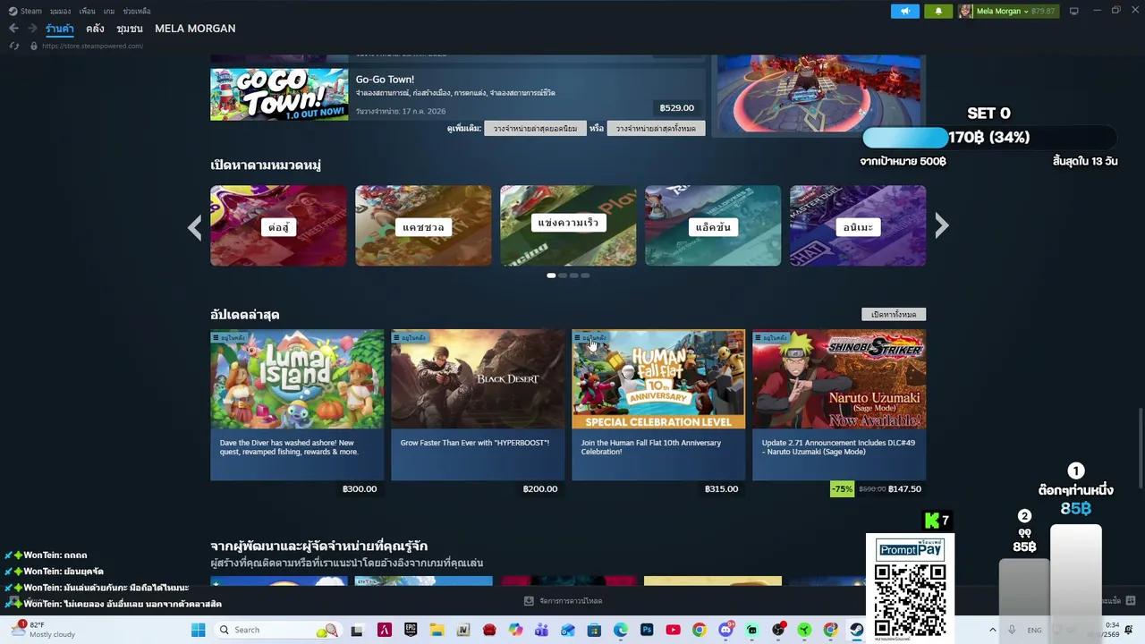Click the wallet balance ฿79.87
1145x644 pixels.
(1044, 11)
